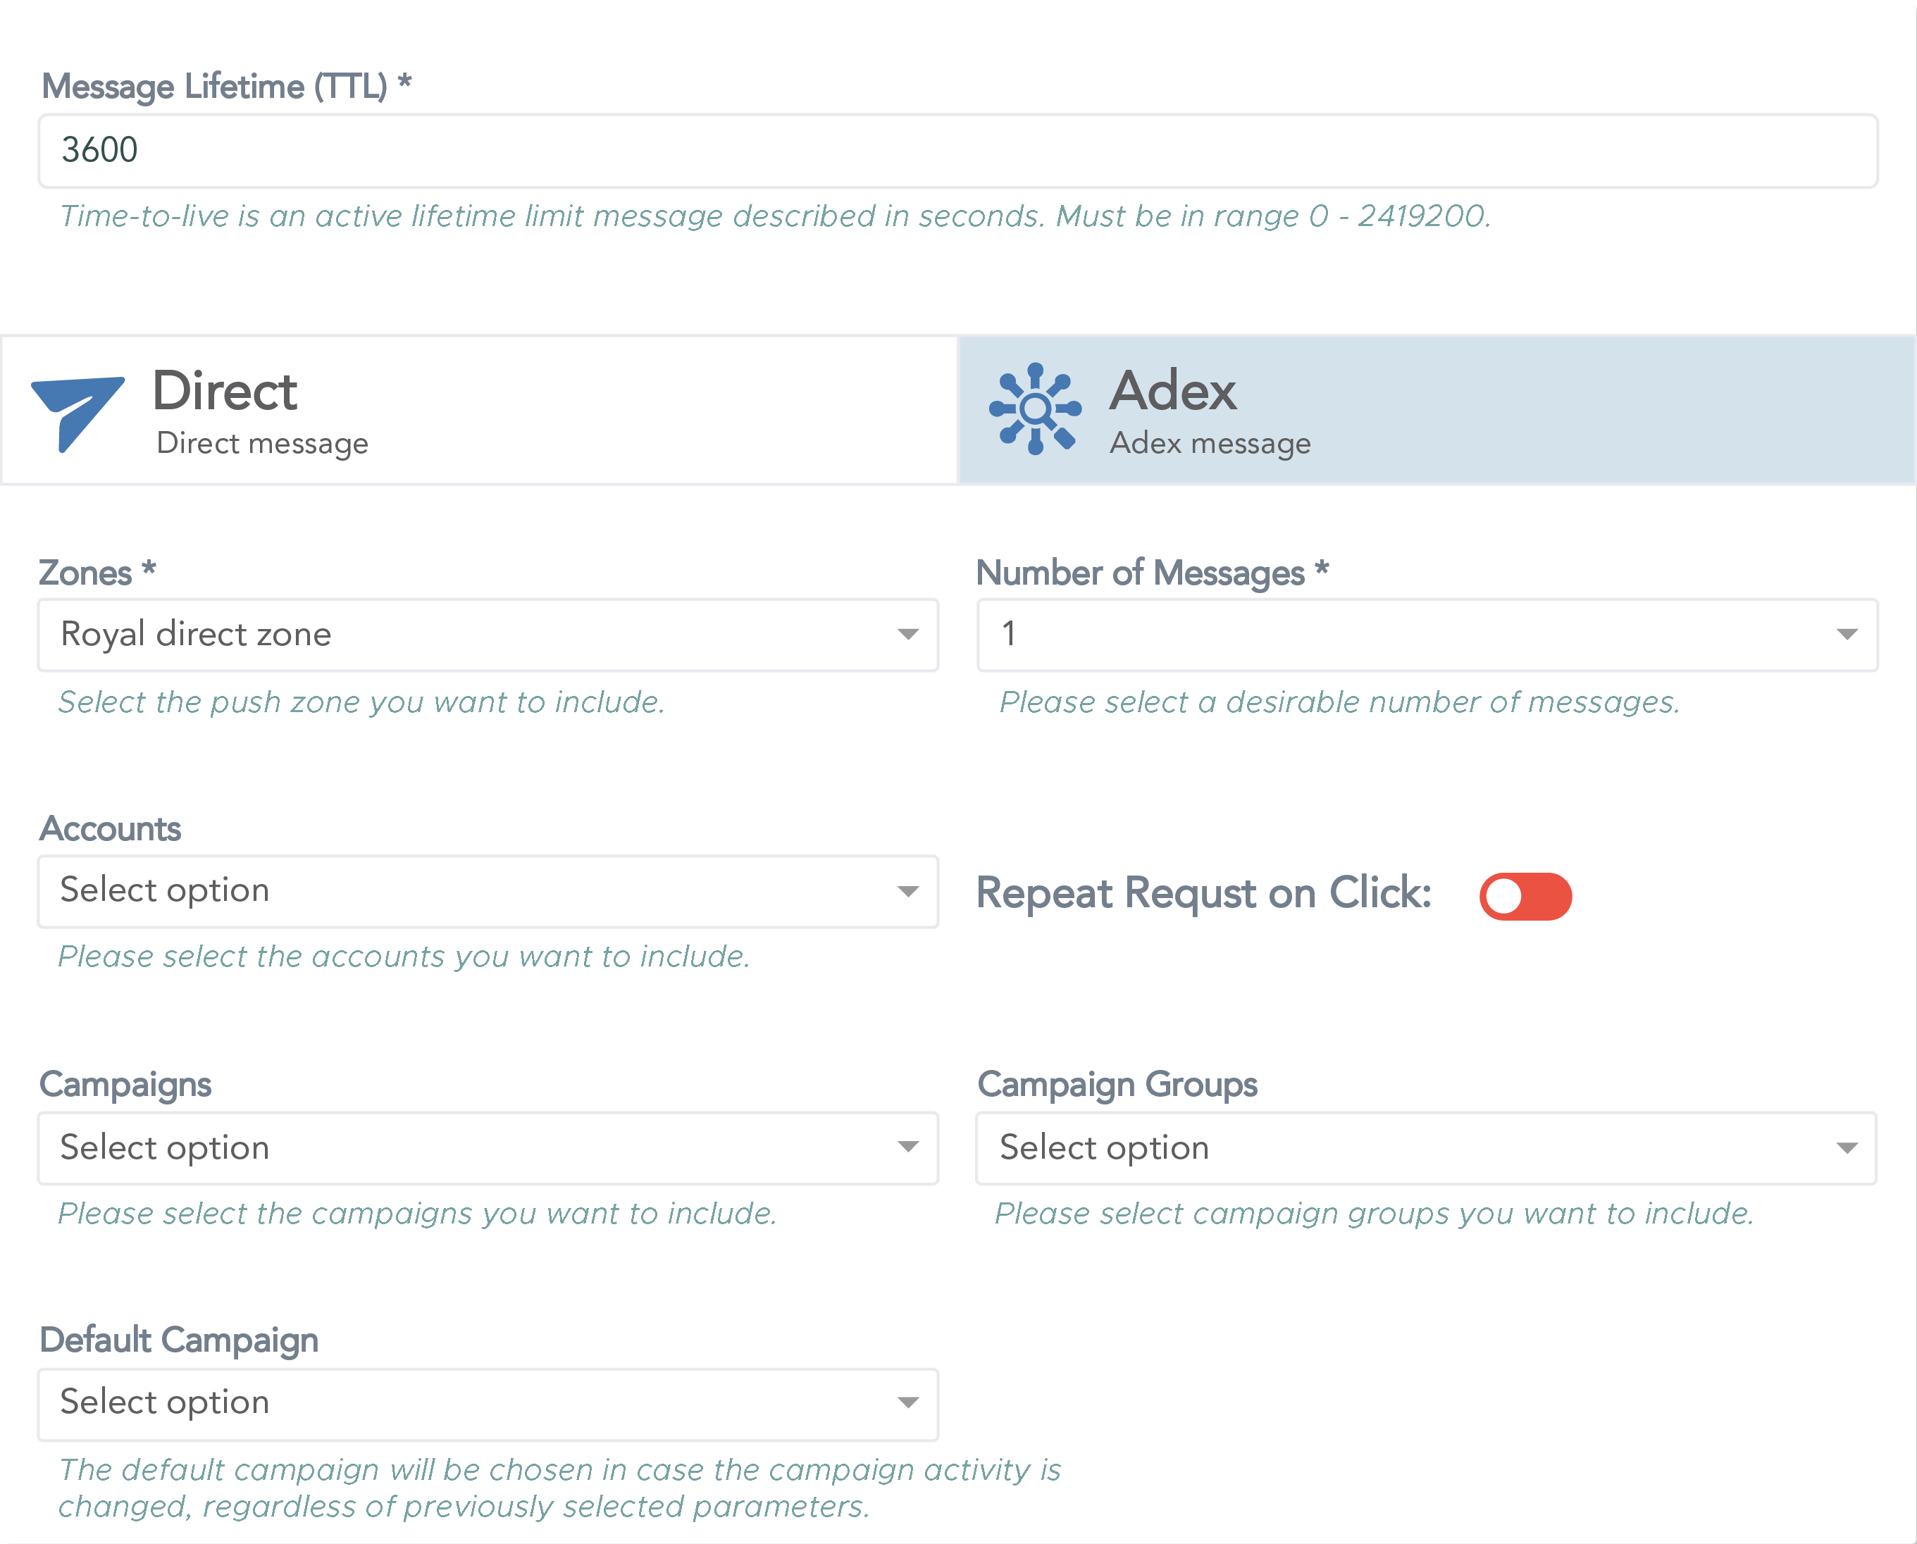Switch to the Adex message tab
The height and width of the screenshot is (1544, 1917).
pyautogui.click(x=1437, y=410)
